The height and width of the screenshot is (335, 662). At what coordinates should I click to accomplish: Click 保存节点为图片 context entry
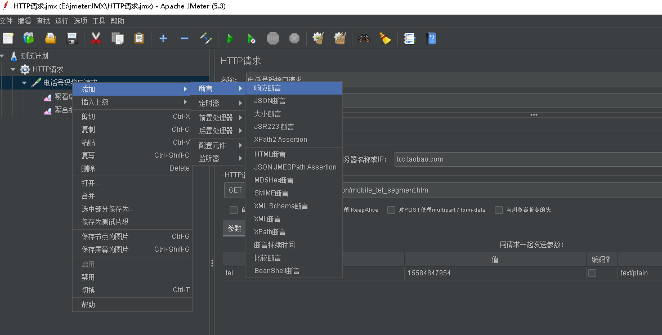coord(132,236)
